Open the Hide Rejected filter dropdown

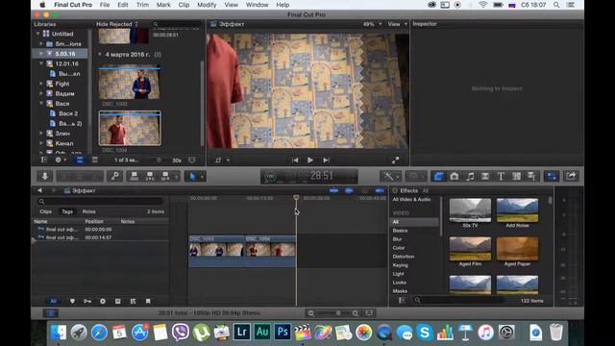(117, 24)
